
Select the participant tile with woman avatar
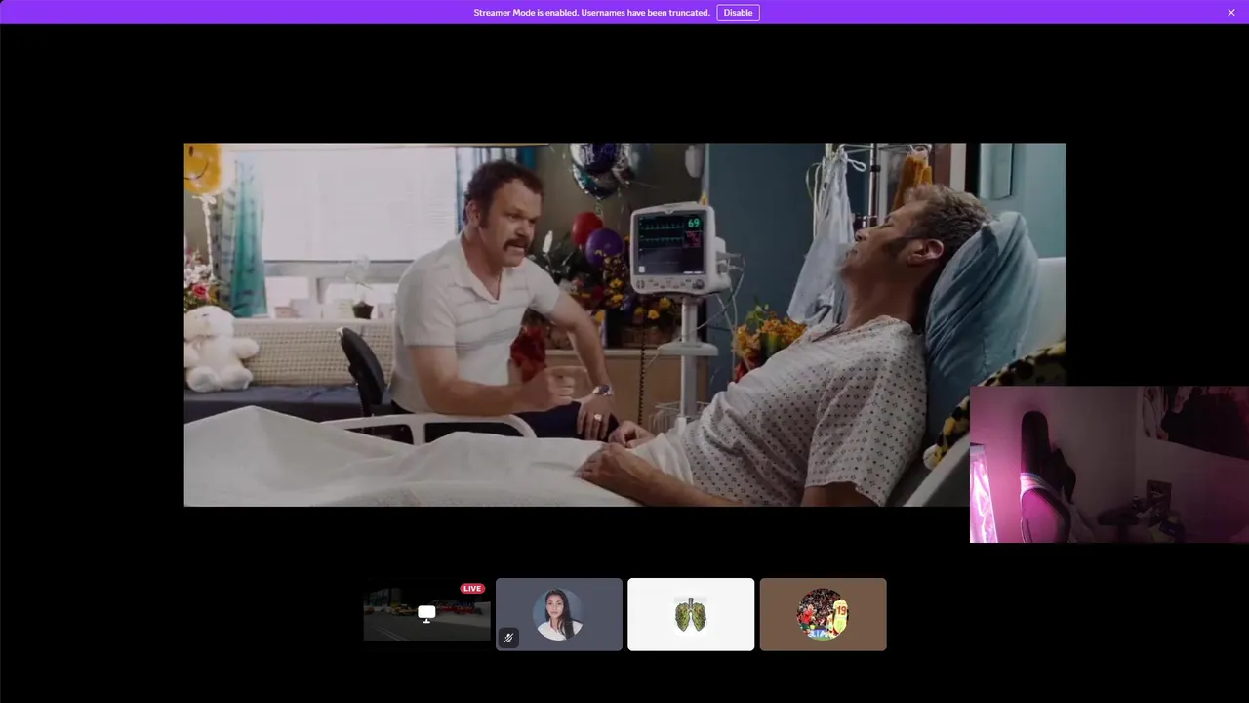(x=559, y=614)
